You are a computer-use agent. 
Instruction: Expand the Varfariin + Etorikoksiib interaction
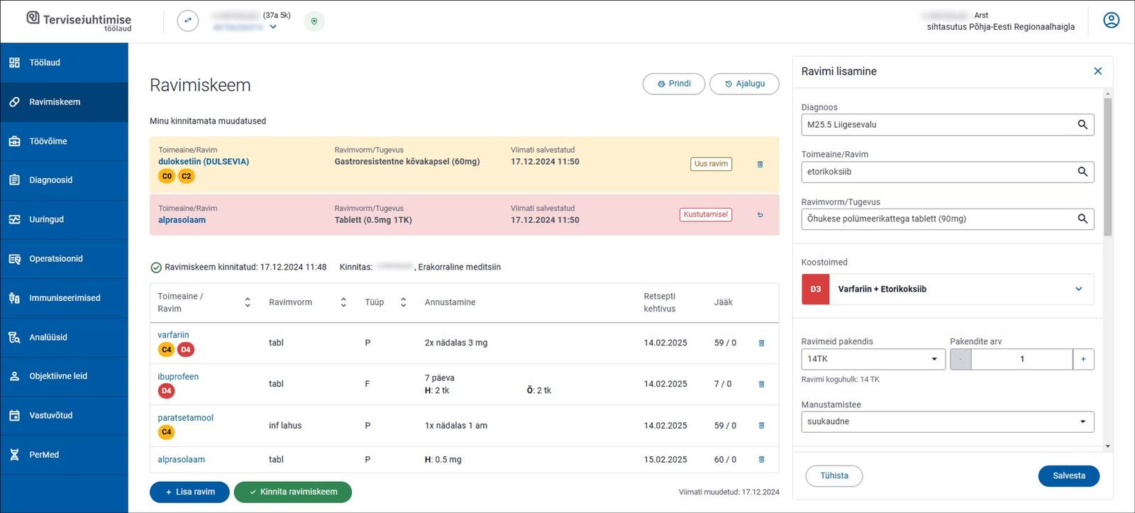pyautogui.click(x=1078, y=289)
